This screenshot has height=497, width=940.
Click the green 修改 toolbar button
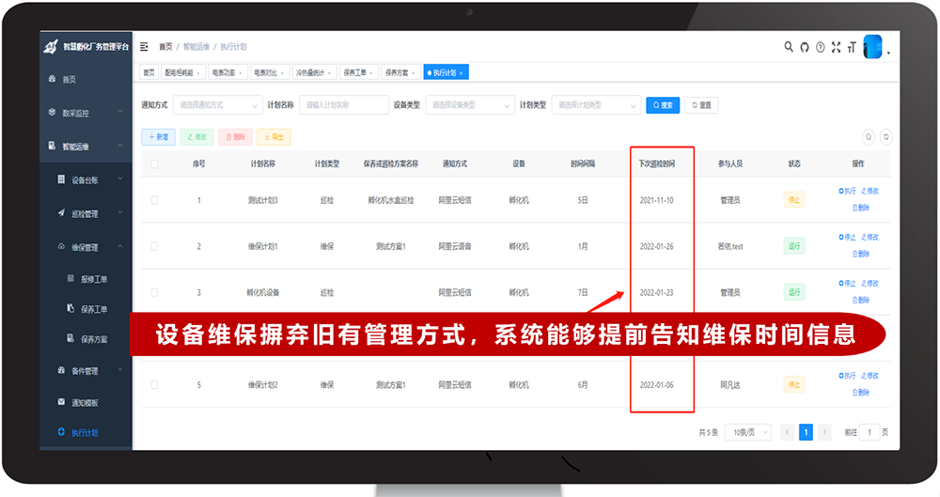pyautogui.click(x=196, y=136)
